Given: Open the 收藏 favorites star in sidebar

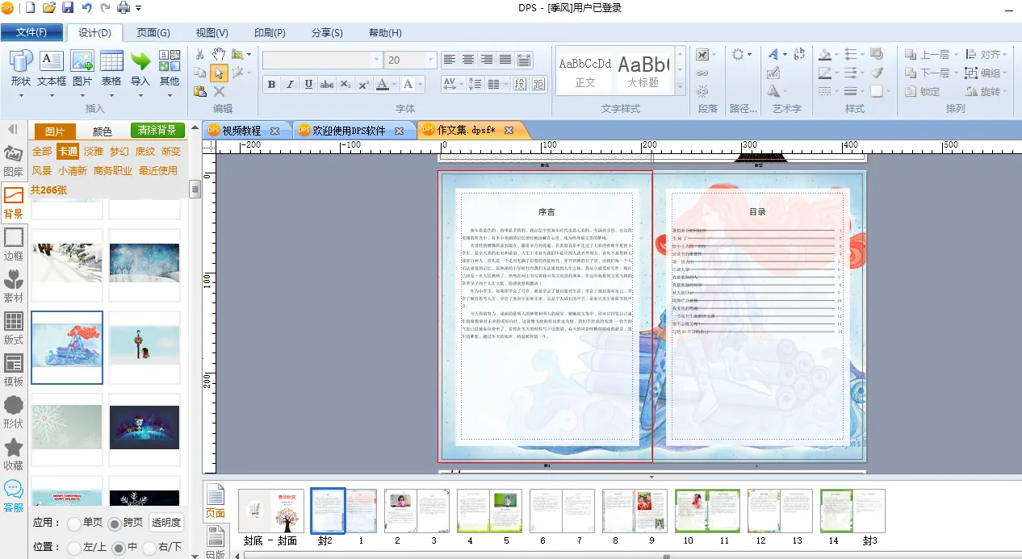Looking at the screenshot, I should coord(14,453).
